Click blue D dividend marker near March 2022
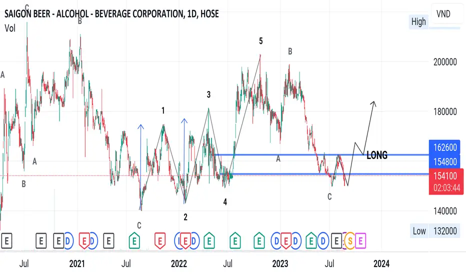Screen dimensions: 466x275 (x=194, y=240)
